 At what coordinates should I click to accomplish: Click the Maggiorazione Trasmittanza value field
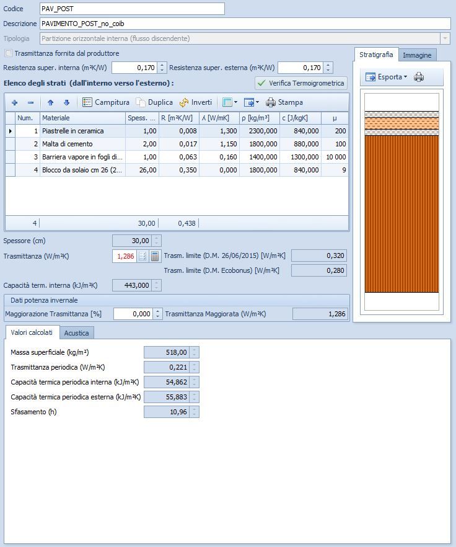click(x=133, y=314)
